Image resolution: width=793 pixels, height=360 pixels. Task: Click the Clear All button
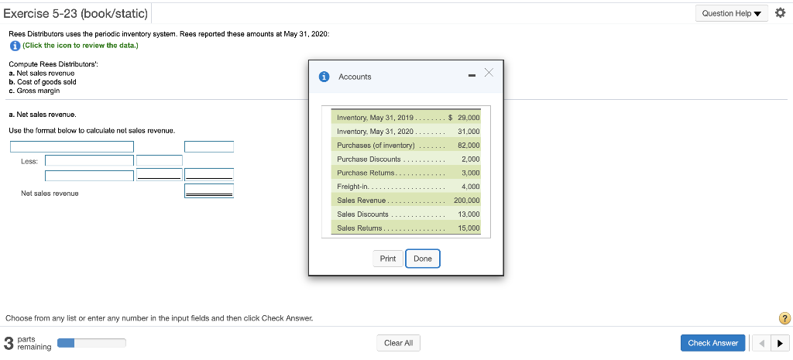tap(399, 343)
